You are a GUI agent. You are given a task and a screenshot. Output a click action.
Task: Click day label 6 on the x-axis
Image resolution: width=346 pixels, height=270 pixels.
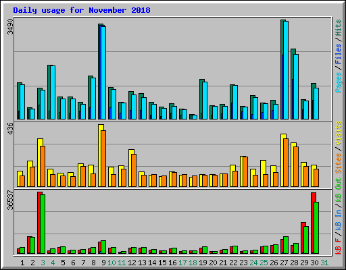point(73,263)
